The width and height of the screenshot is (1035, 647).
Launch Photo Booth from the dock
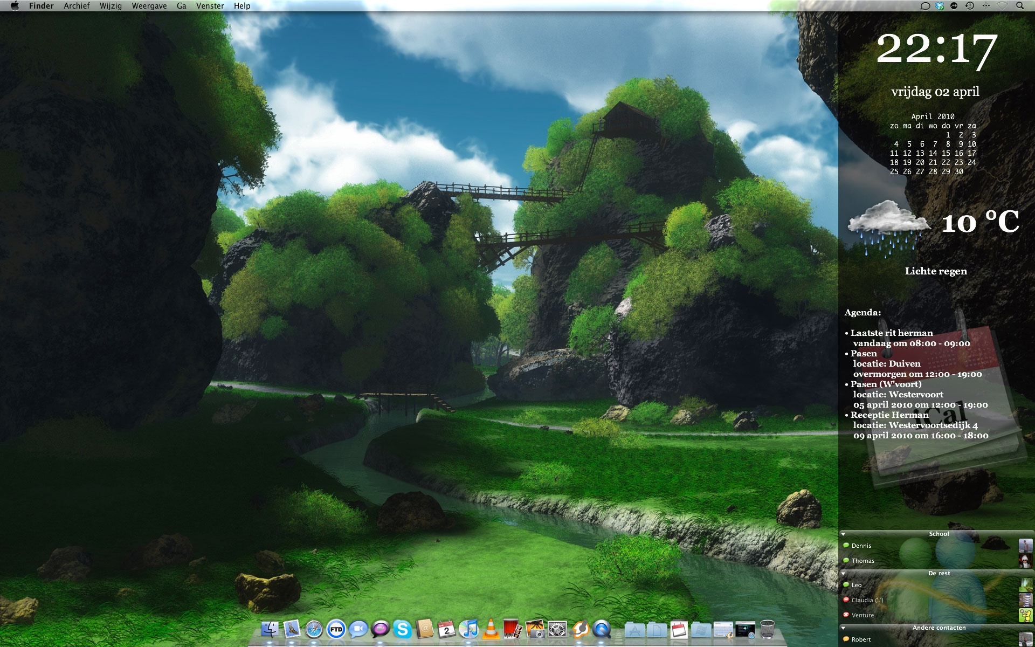(x=512, y=629)
